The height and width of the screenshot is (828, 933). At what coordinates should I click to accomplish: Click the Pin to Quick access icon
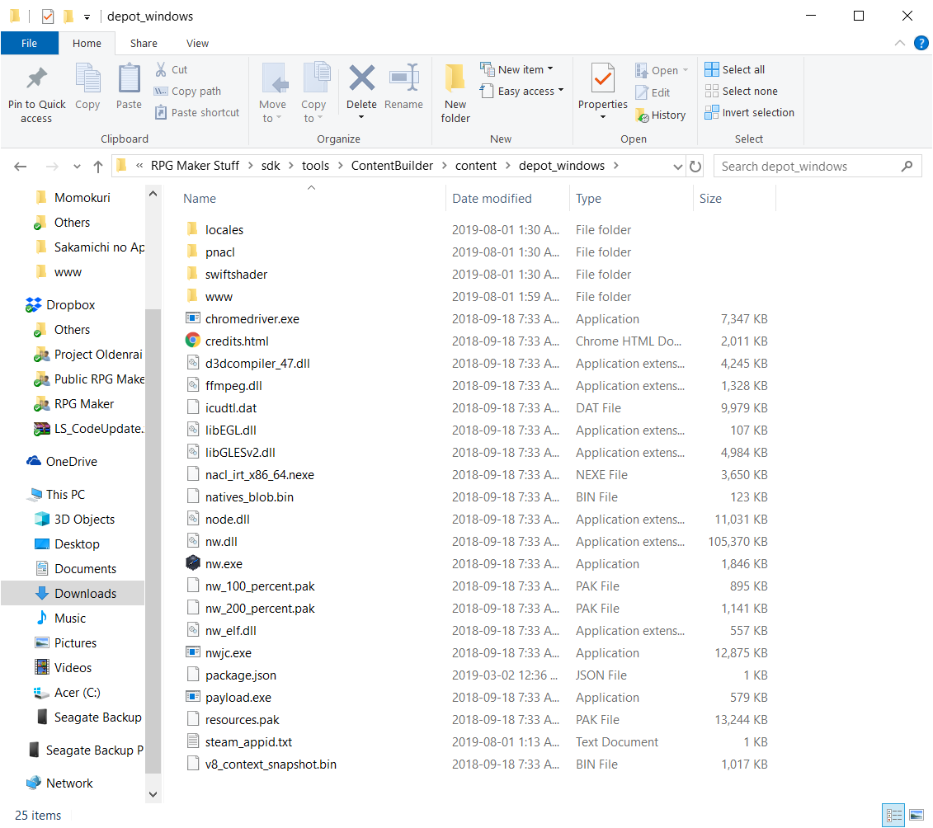point(37,78)
